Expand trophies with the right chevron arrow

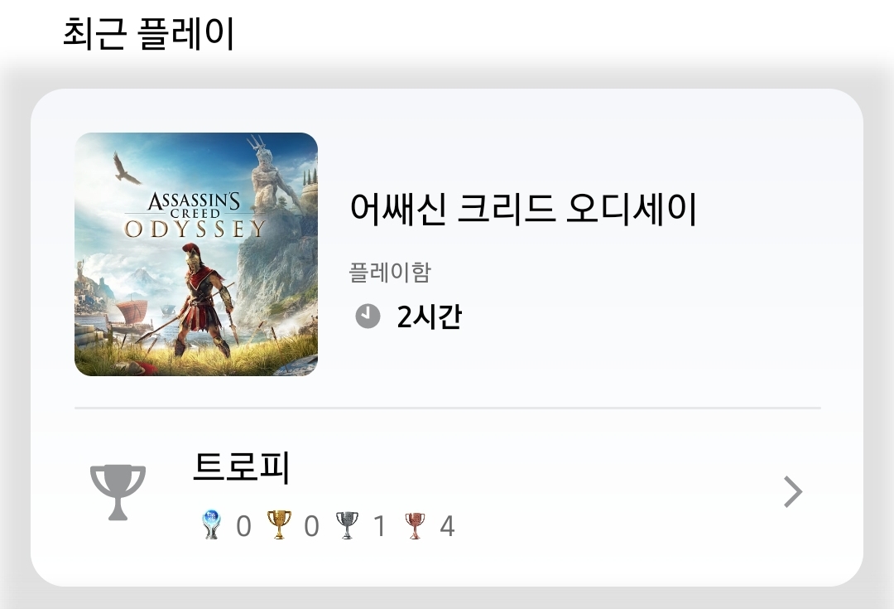tap(793, 491)
